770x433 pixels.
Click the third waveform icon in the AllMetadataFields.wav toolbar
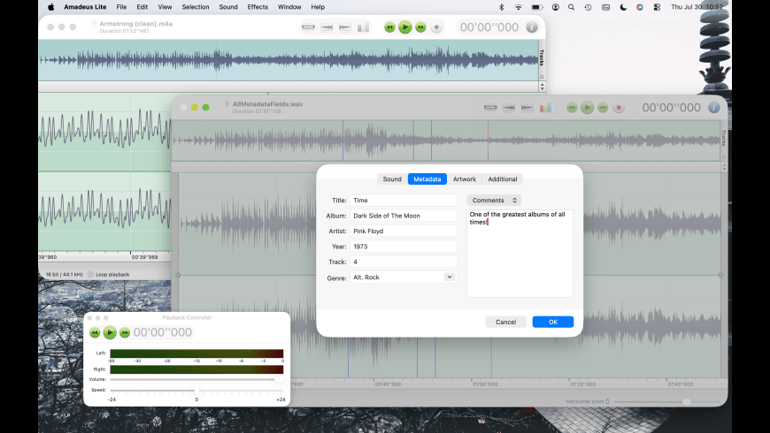pyautogui.click(x=527, y=108)
